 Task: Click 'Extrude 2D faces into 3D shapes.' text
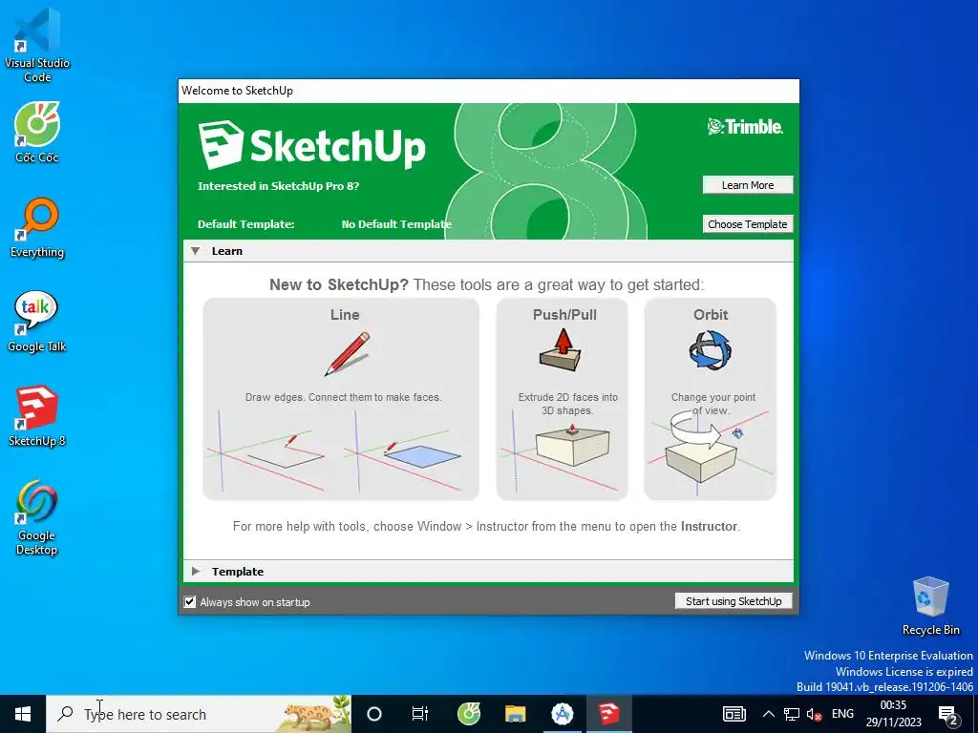(x=567, y=404)
